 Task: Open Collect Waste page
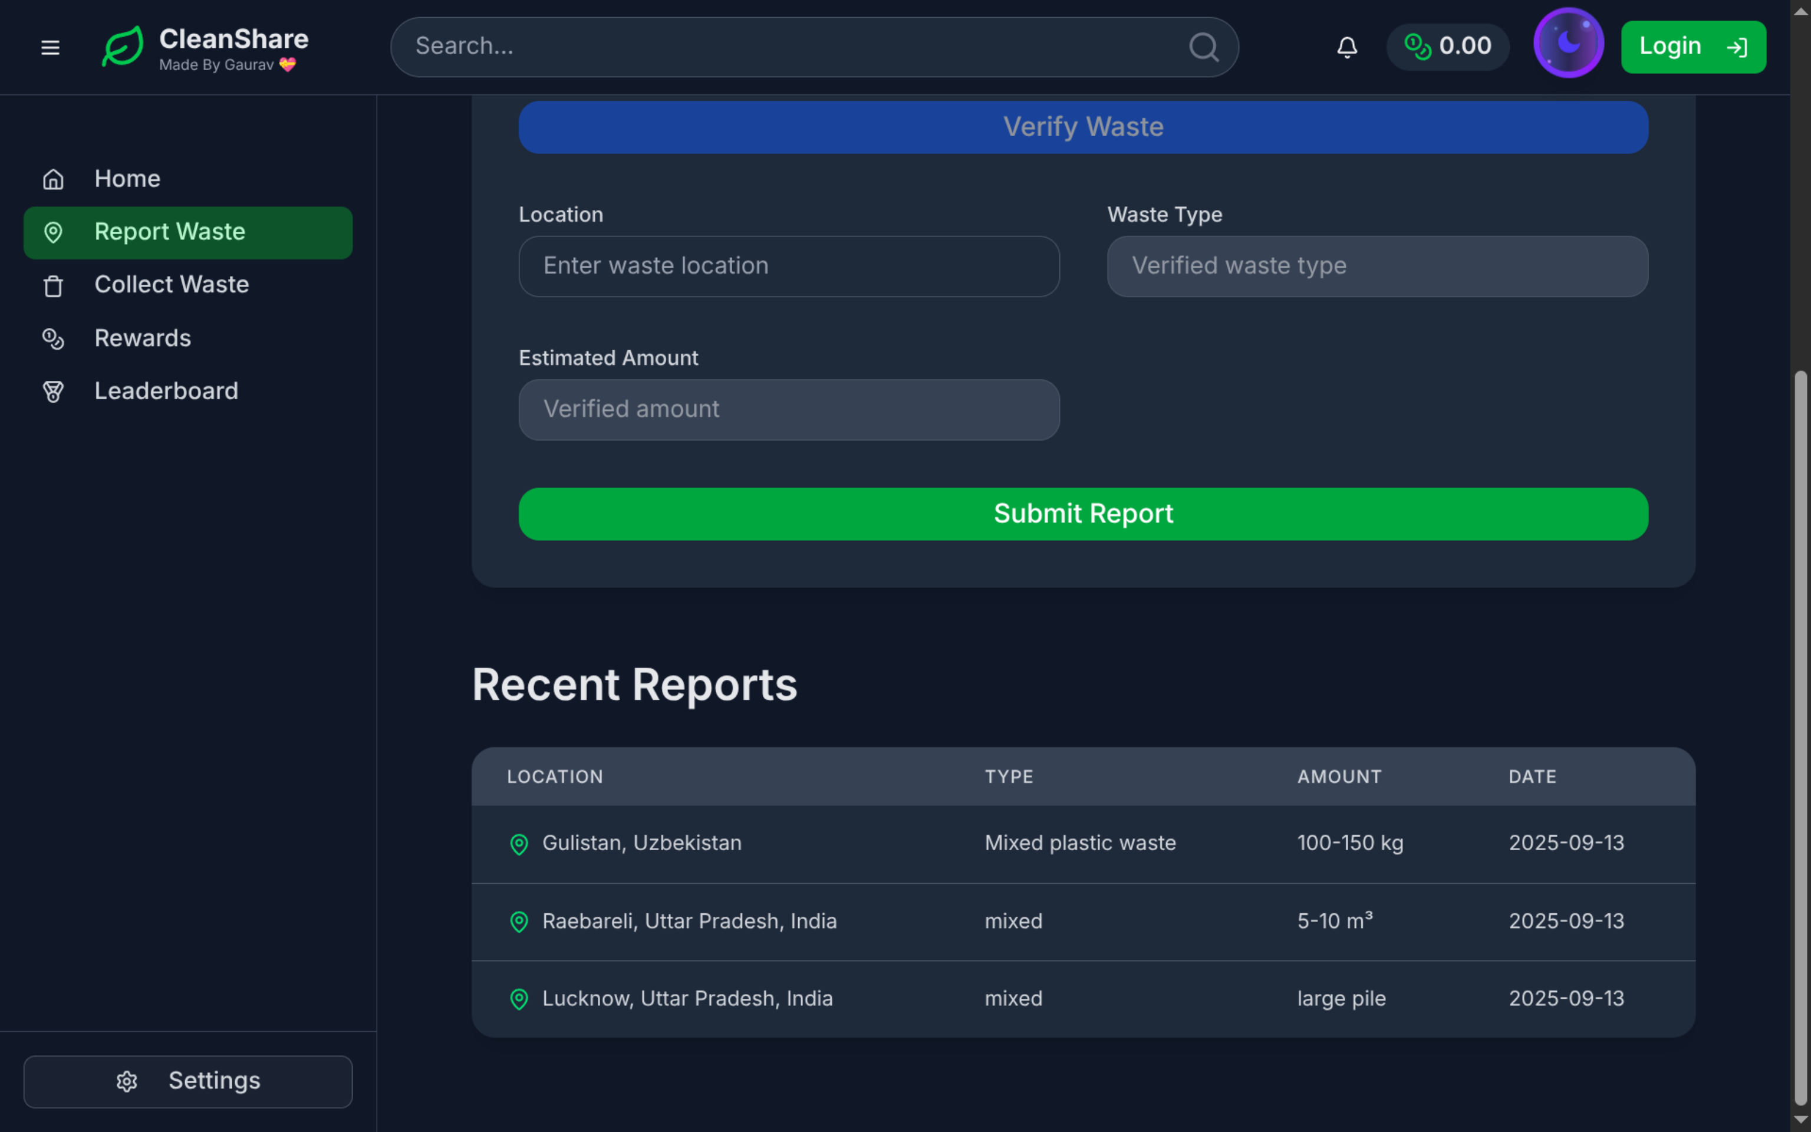[172, 285]
